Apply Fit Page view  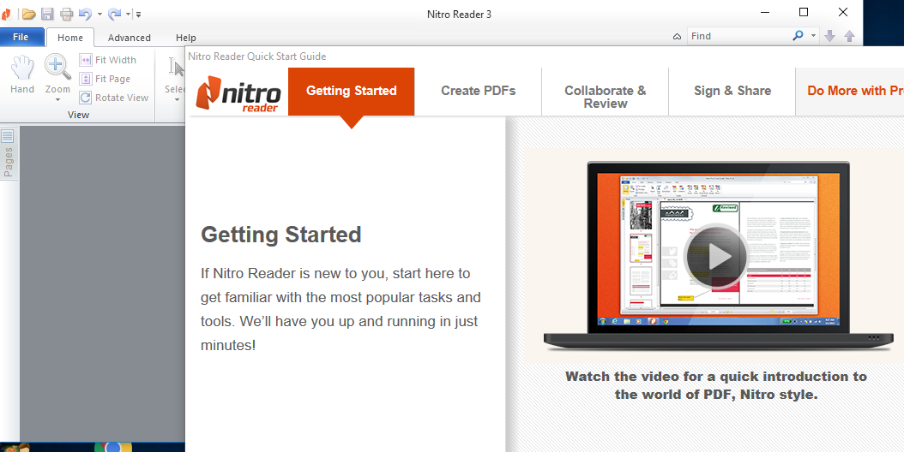pos(105,79)
